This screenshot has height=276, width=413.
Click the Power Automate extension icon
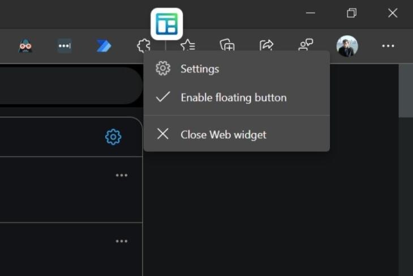pos(104,46)
